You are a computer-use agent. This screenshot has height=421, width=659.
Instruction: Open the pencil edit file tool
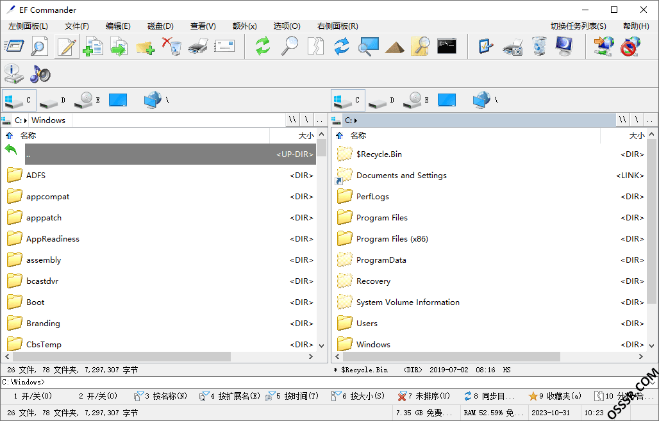click(67, 46)
